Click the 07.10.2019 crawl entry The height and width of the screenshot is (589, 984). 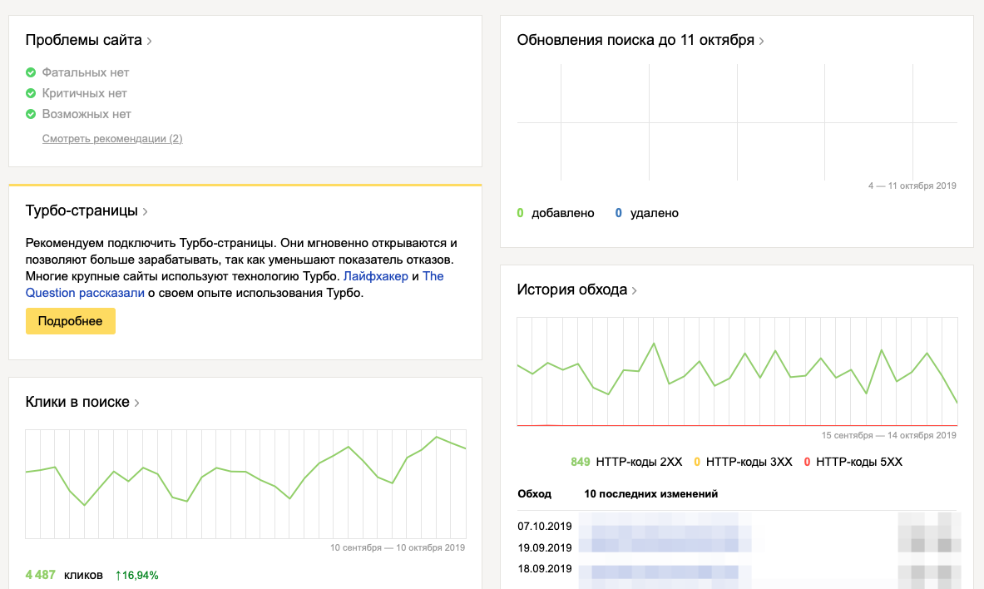(545, 527)
